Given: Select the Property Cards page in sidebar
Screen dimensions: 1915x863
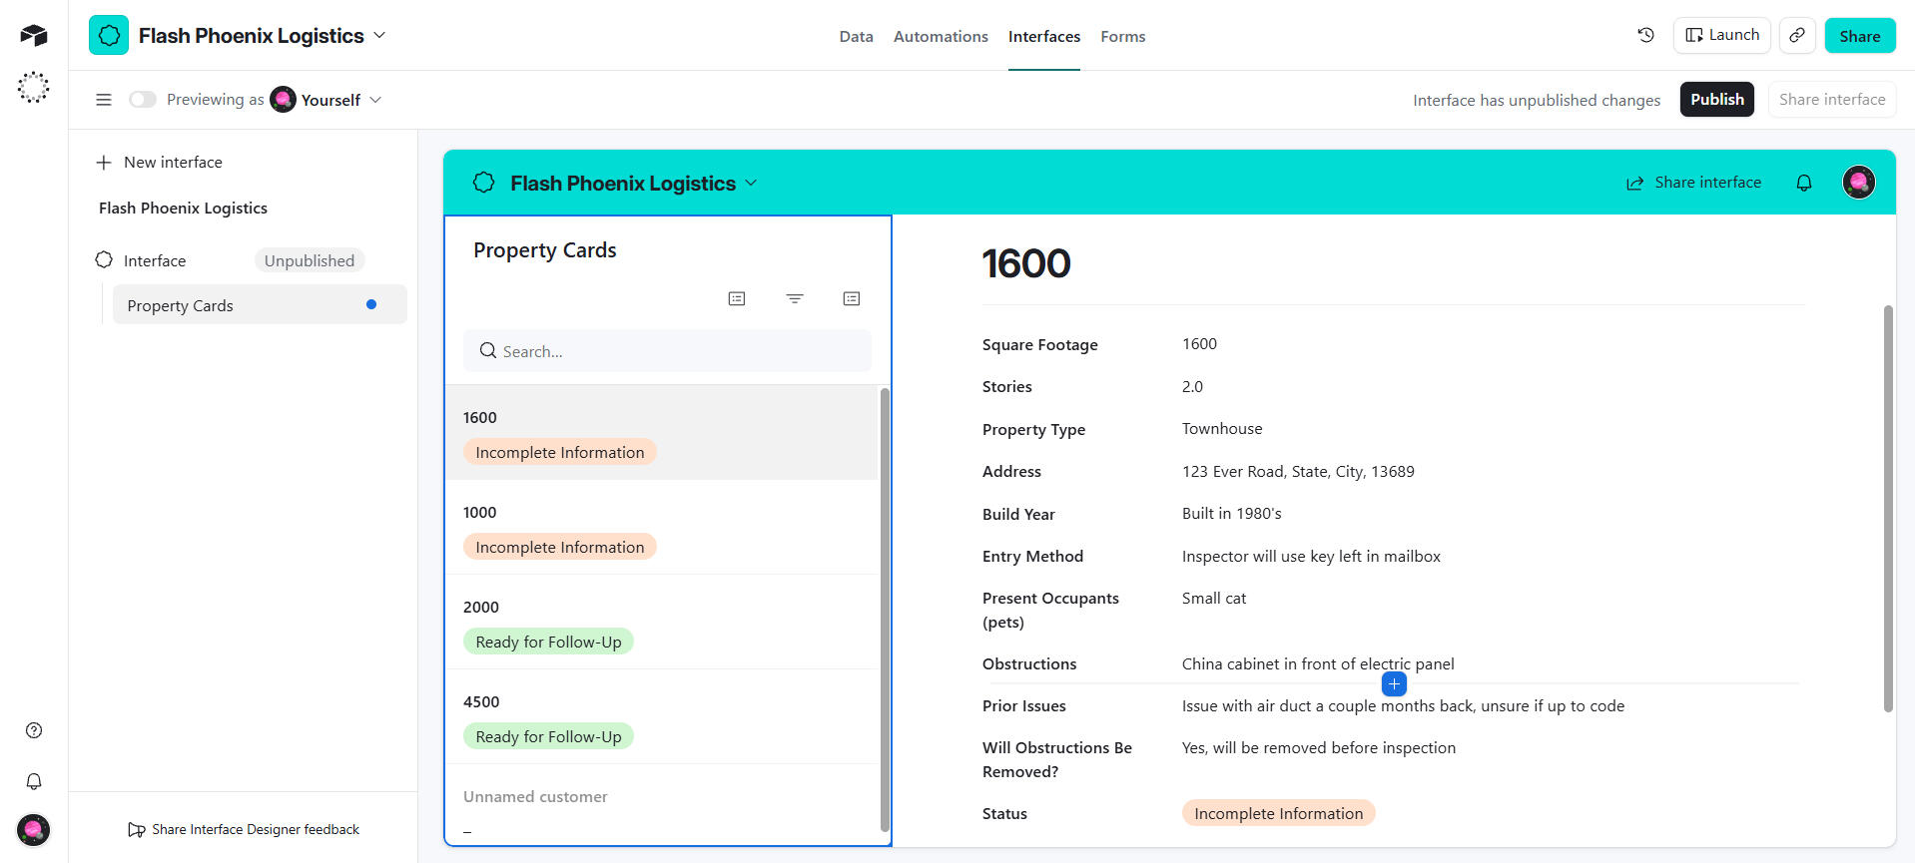Looking at the screenshot, I should tap(260, 305).
